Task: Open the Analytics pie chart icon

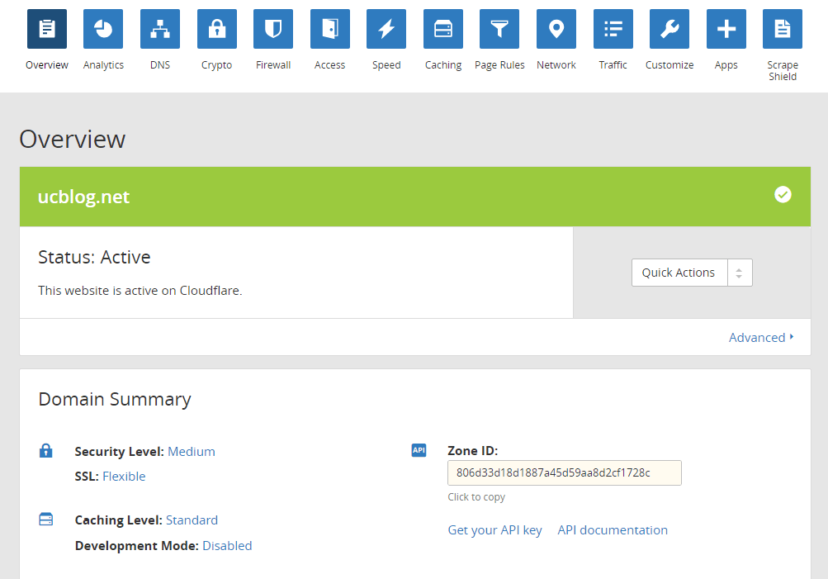Action: (x=103, y=30)
